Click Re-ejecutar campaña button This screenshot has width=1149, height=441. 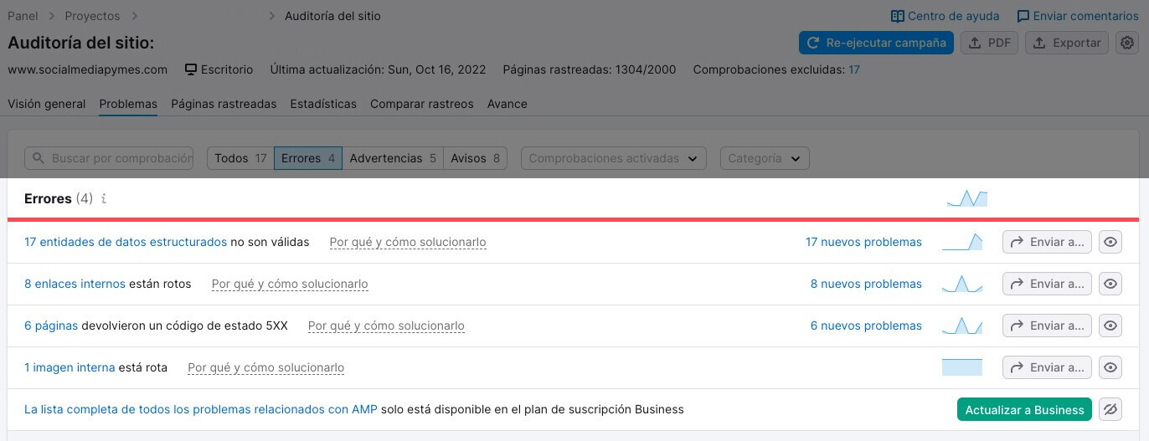[x=876, y=43]
